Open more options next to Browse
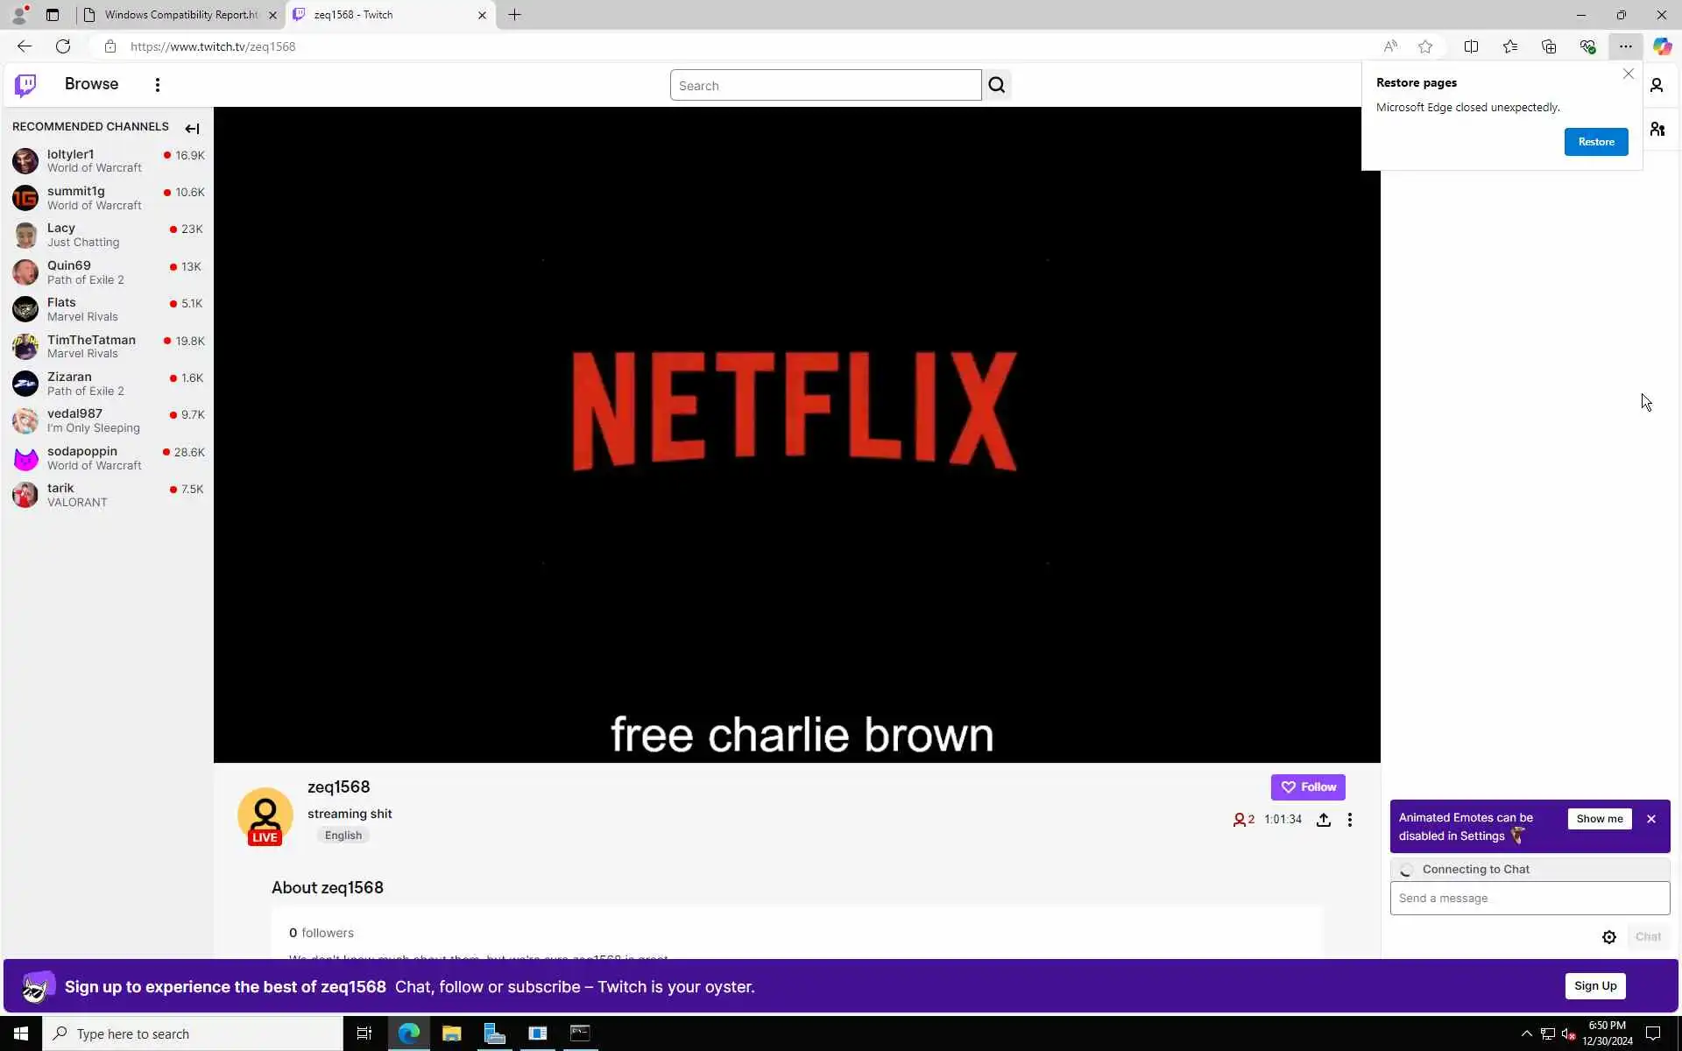The width and height of the screenshot is (1682, 1051). click(158, 85)
